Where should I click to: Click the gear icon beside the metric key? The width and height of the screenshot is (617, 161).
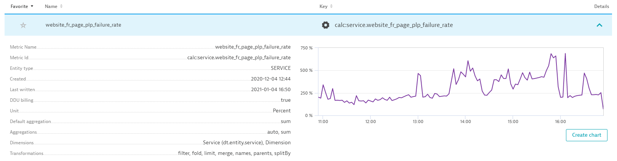point(325,25)
